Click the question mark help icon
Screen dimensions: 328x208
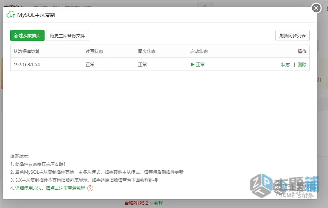coord(90,188)
